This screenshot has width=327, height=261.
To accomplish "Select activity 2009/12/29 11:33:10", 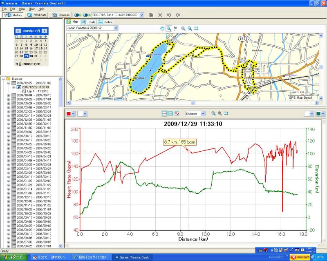I will click(x=35, y=87).
